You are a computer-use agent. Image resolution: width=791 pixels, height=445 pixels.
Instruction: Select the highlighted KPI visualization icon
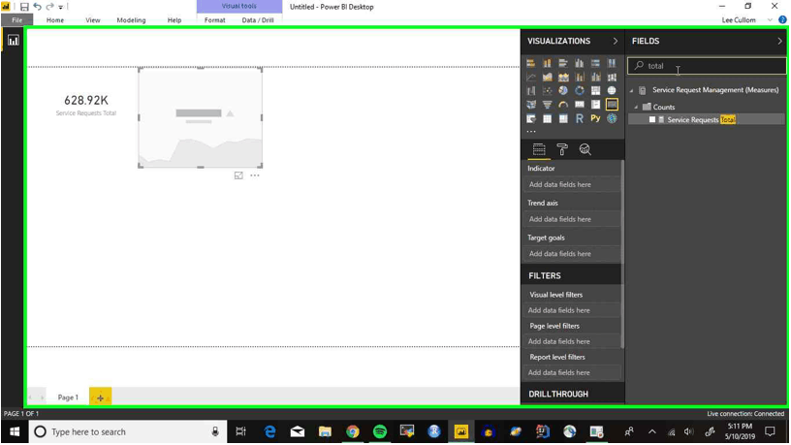point(612,105)
